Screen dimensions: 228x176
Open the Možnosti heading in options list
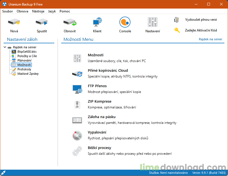point(96,55)
